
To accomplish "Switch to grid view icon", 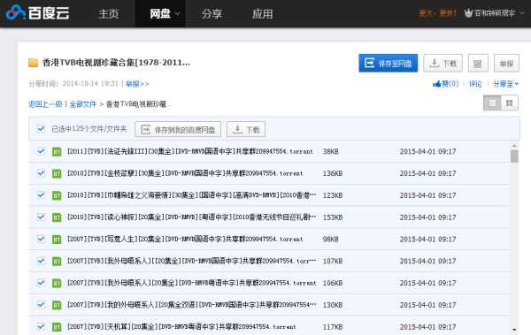I will 509,103.
